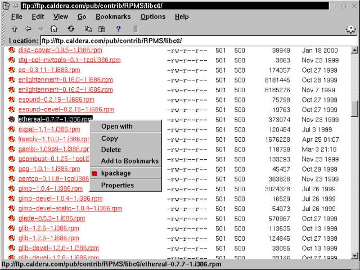
Task: Choose Open with from context menu
Action: click(116, 127)
